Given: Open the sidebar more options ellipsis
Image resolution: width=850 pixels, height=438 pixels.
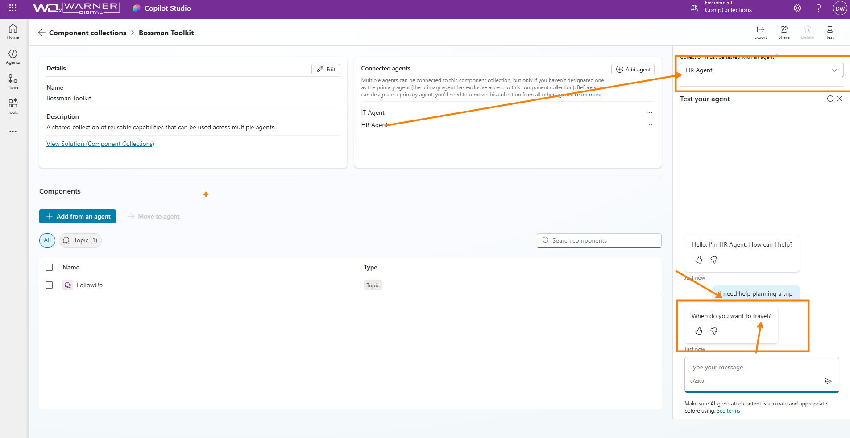Looking at the screenshot, I should [x=13, y=132].
